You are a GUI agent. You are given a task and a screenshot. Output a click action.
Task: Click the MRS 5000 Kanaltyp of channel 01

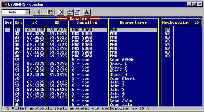(82, 30)
